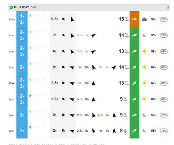
Task: Click the blue star rating at 3pm
Action: [x=30, y=95]
